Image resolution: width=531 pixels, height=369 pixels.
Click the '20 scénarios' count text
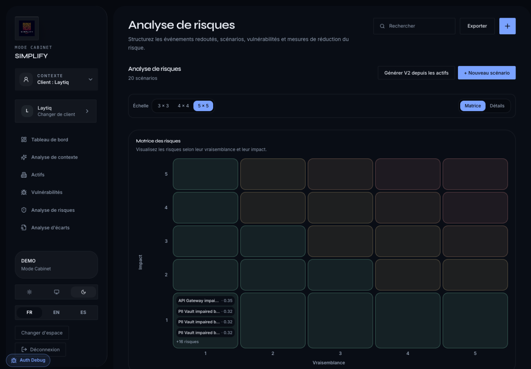143,78
